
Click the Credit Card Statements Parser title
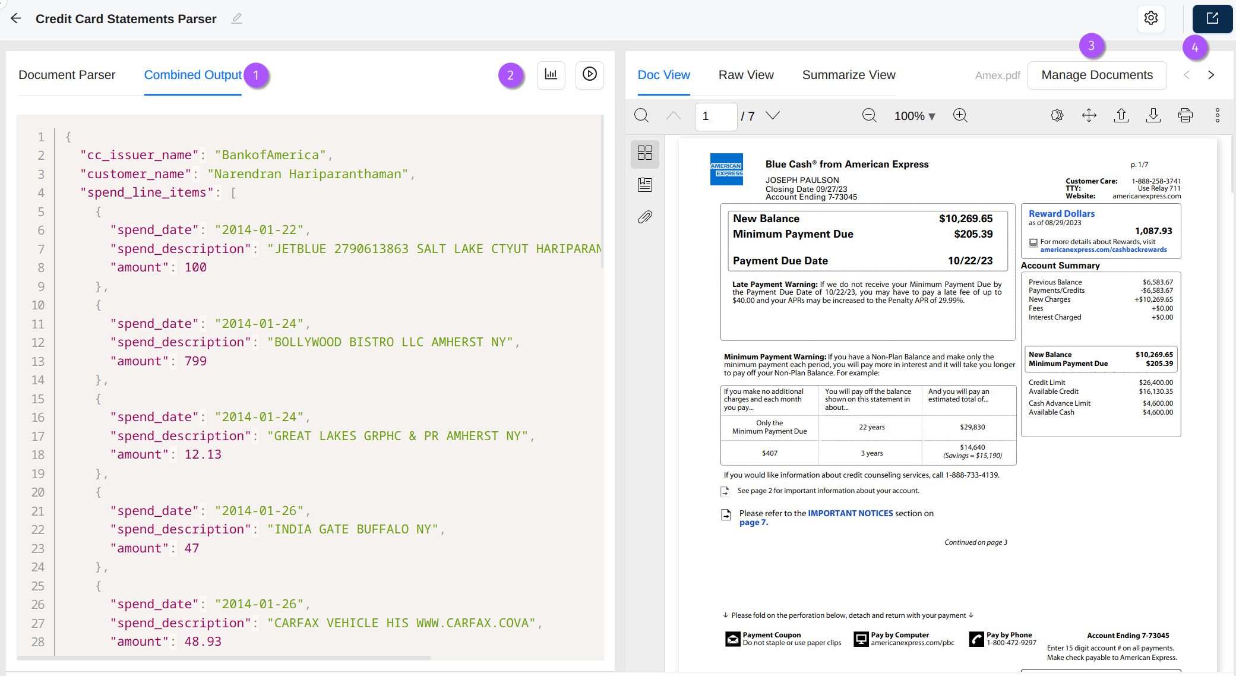pyautogui.click(x=126, y=19)
